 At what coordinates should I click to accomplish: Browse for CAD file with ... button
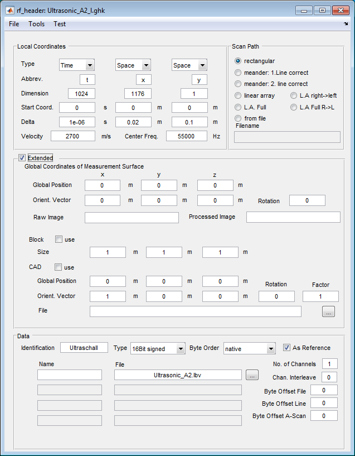[328, 311]
